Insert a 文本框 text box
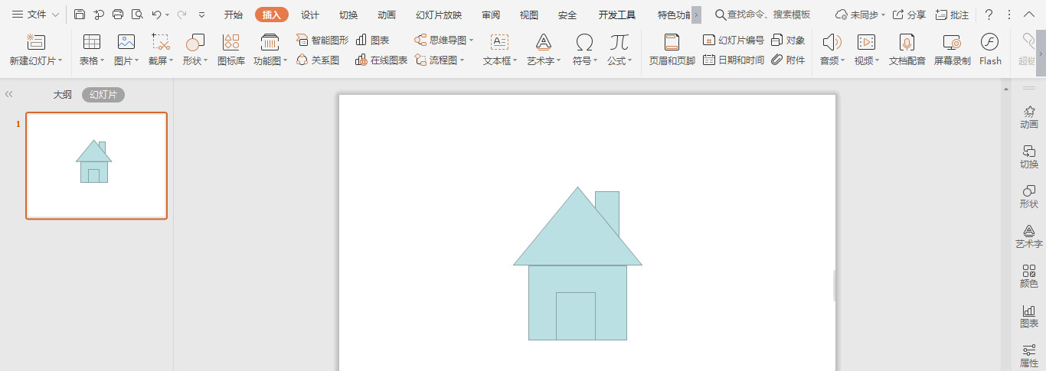Screen dimensions: 1046x371 [500, 50]
